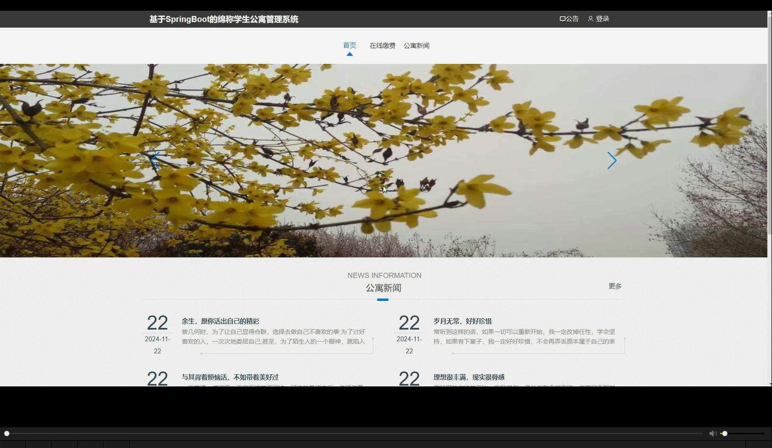Open news article 余生，愿你活出自己的精彩
Image resolution: width=772 pixels, height=448 pixels.
point(220,321)
